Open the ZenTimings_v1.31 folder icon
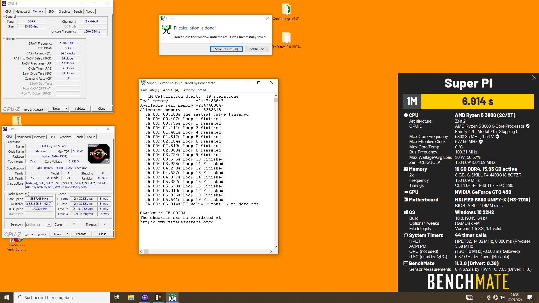Image resolution: width=539 pixels, height=303 pixels. point(286,9)
